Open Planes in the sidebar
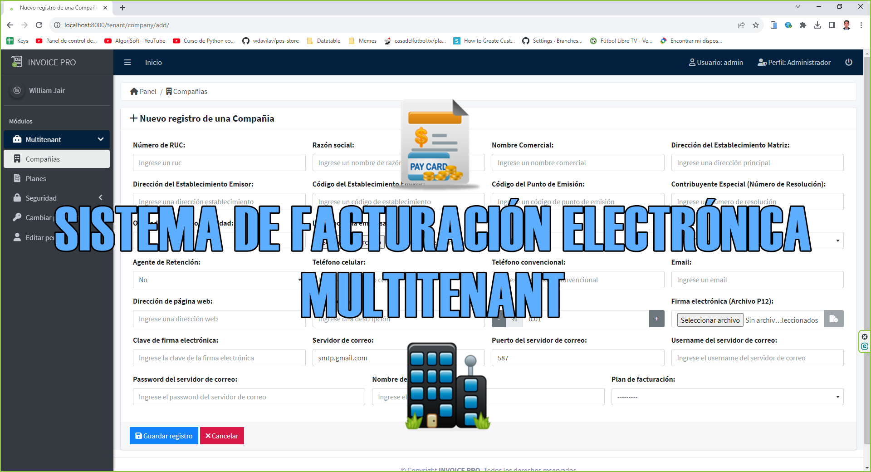 36,178
